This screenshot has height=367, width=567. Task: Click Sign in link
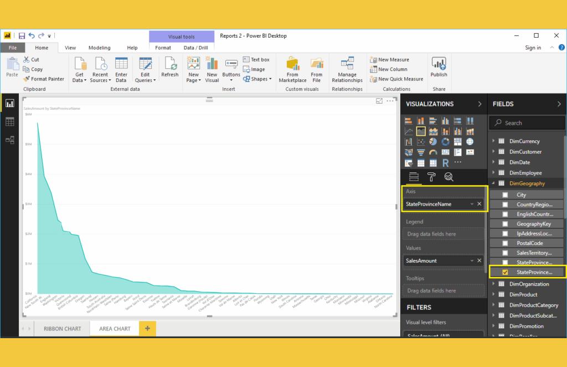point(533,48)
